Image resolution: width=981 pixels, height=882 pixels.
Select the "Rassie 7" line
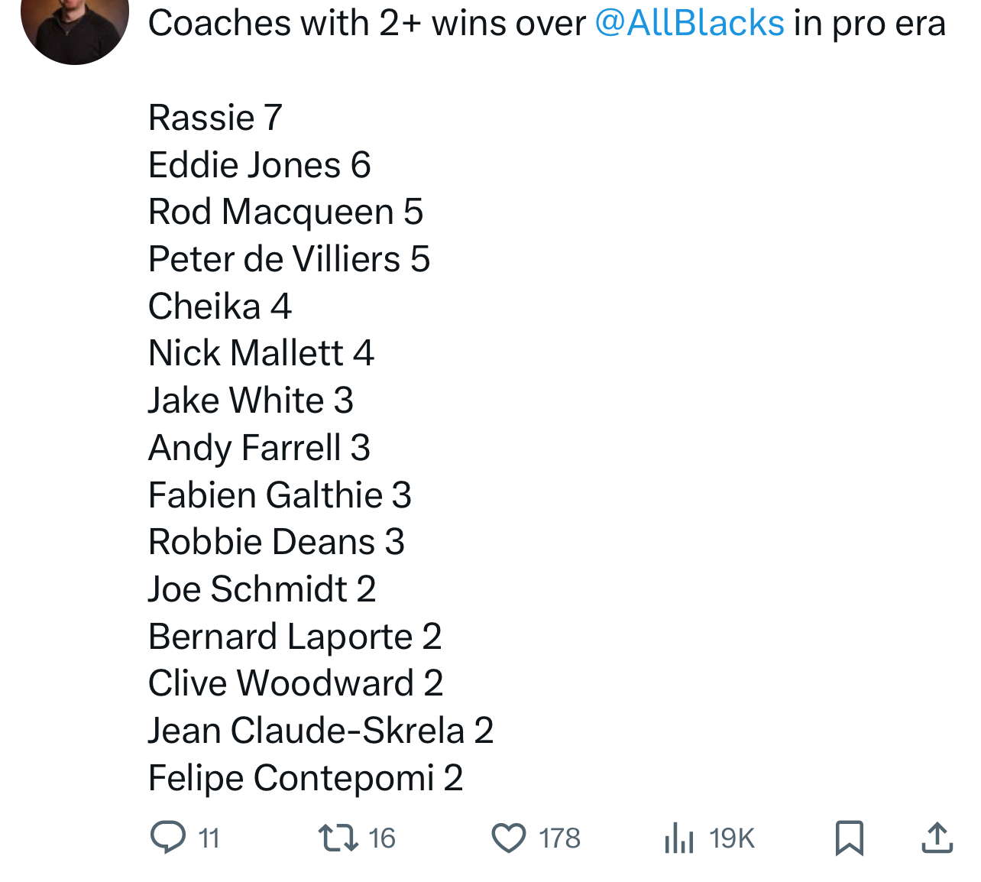pyautogui.click(x=215, y=118)
